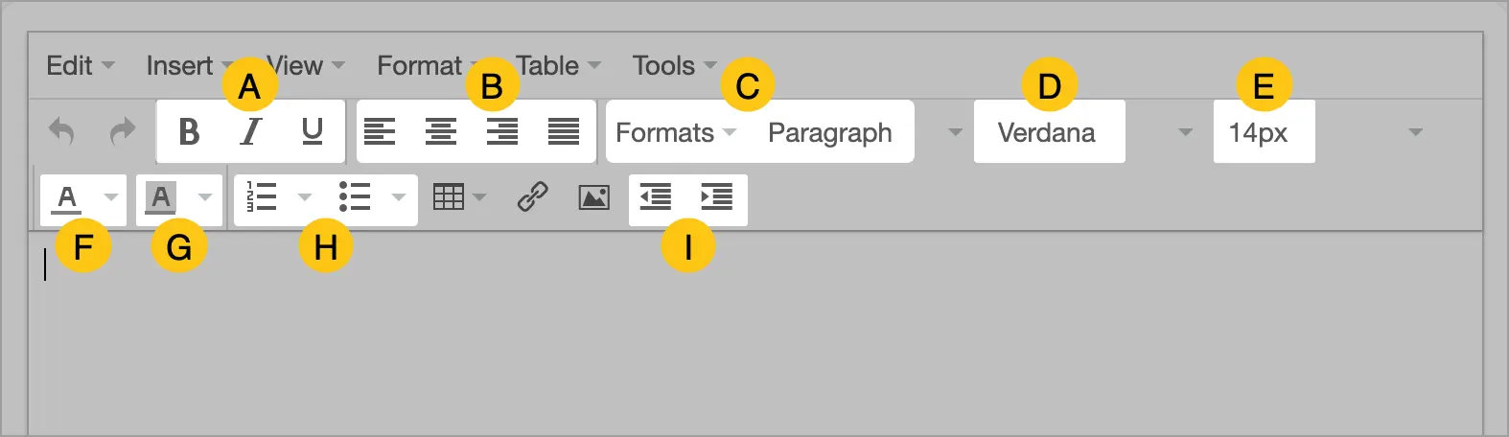
Task: Click the redo arrow icon
Action: pyautogui.click(x=123, y=131)
